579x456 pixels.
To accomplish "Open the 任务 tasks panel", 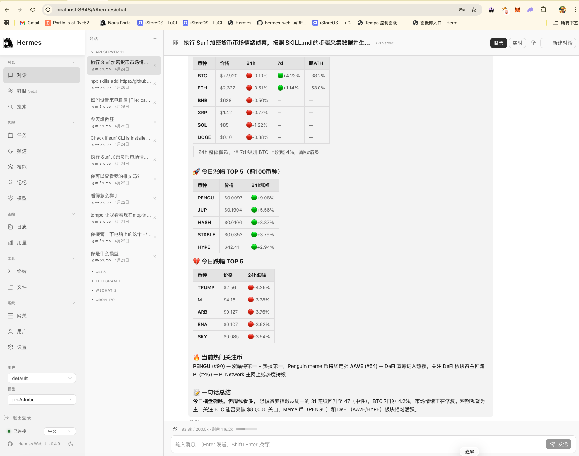I will click(22, 135).
